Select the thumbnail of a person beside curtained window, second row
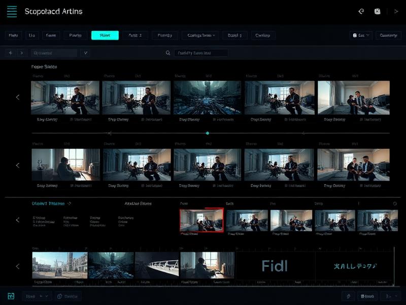The height and width of the screenshot is (305, 406). (66, 165)
